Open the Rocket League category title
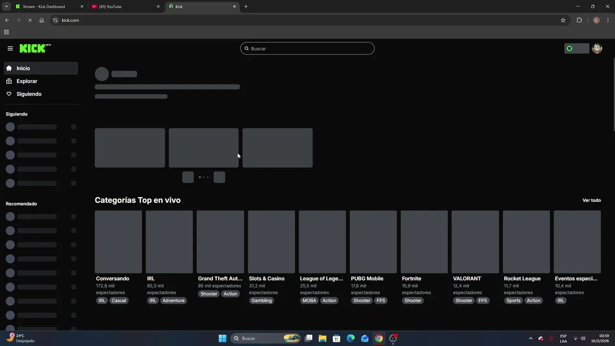615x346 pixels. point(522,279)
